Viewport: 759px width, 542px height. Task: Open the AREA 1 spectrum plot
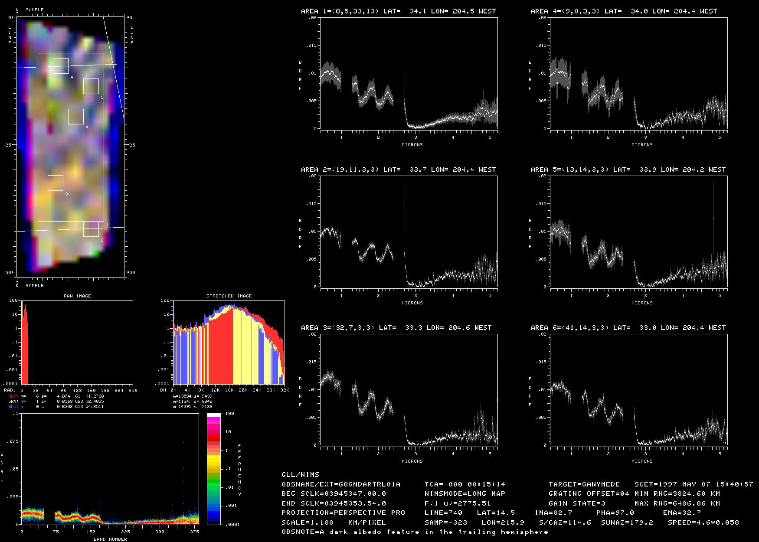coord(409,74)
